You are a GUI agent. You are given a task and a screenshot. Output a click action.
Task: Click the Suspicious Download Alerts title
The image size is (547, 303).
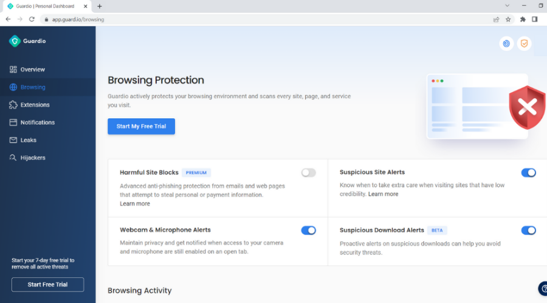click(x=382, y=230)
